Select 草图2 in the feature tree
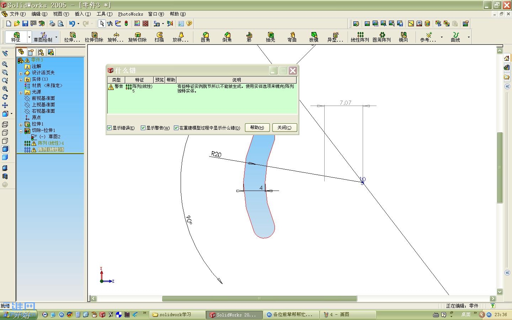 [x=49, y=137]
